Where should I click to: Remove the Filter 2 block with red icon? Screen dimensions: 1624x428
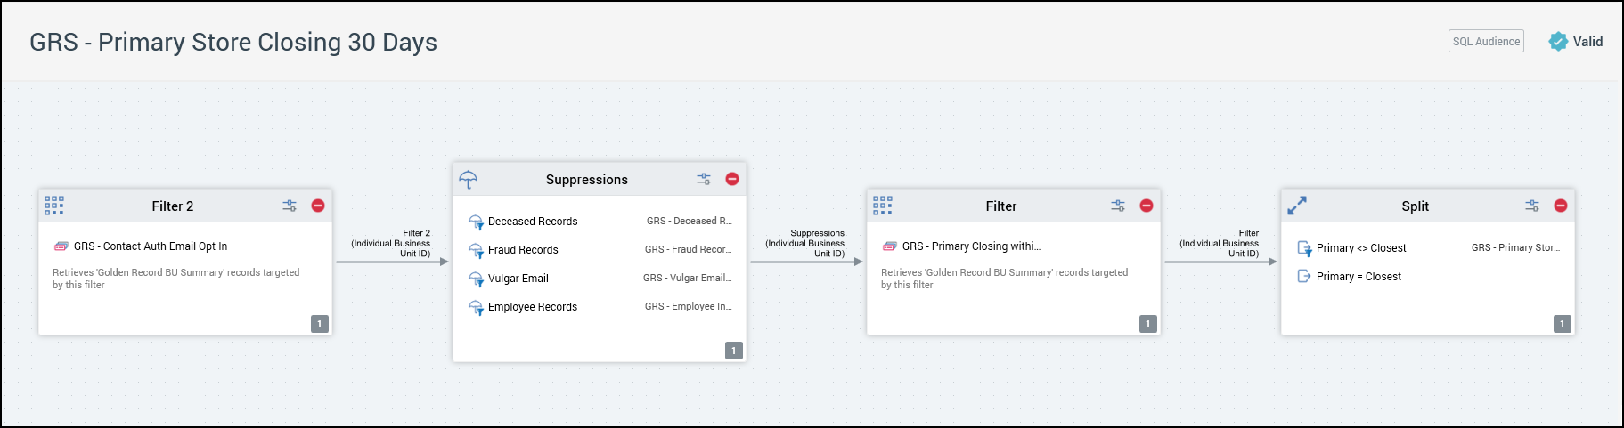point(318,206)
